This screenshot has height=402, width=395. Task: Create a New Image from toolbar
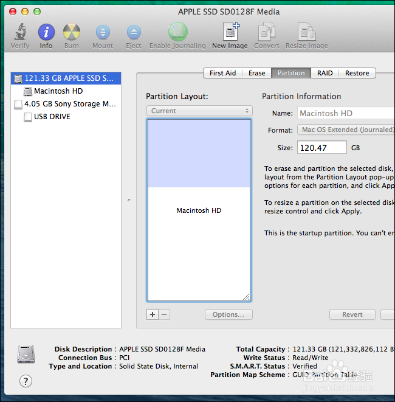[231, 32]
